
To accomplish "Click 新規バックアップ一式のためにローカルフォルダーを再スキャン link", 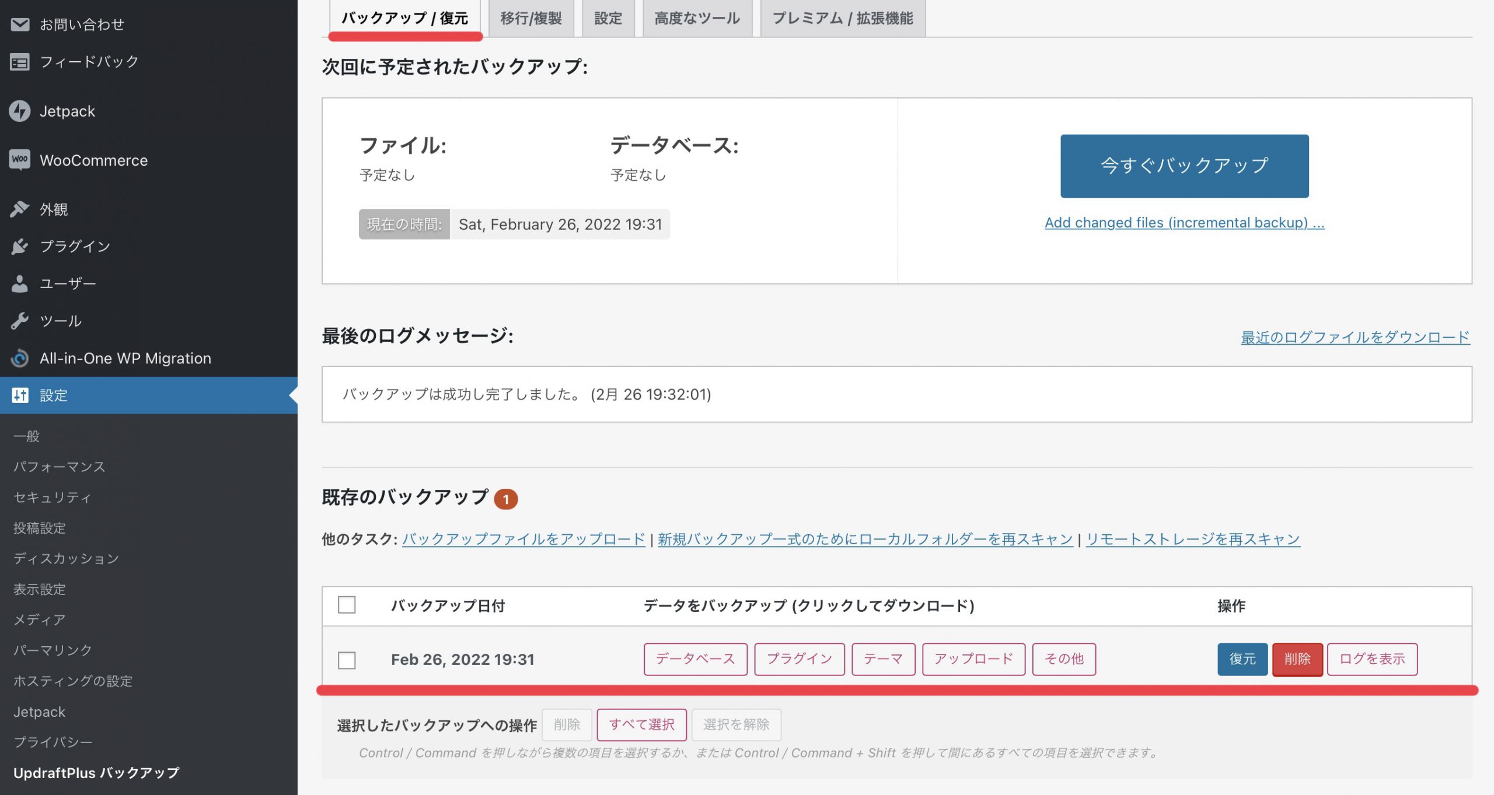I will point(865,539).
